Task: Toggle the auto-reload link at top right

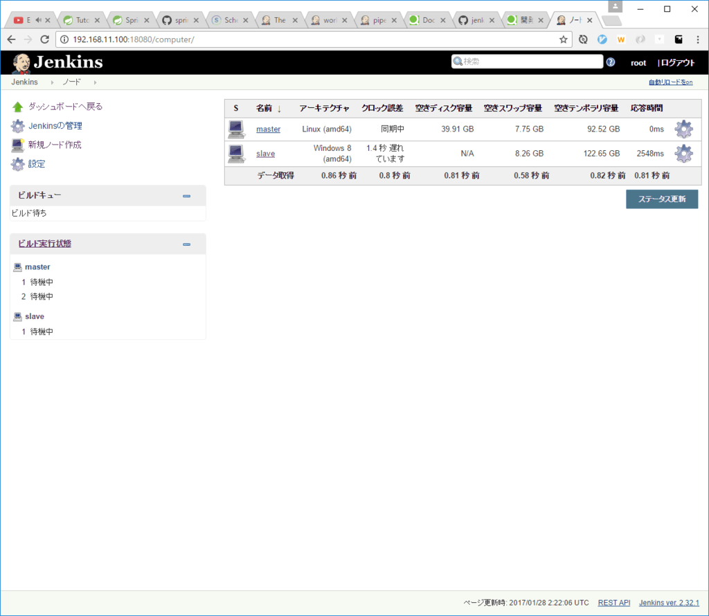Action: (x=670, y=82)
